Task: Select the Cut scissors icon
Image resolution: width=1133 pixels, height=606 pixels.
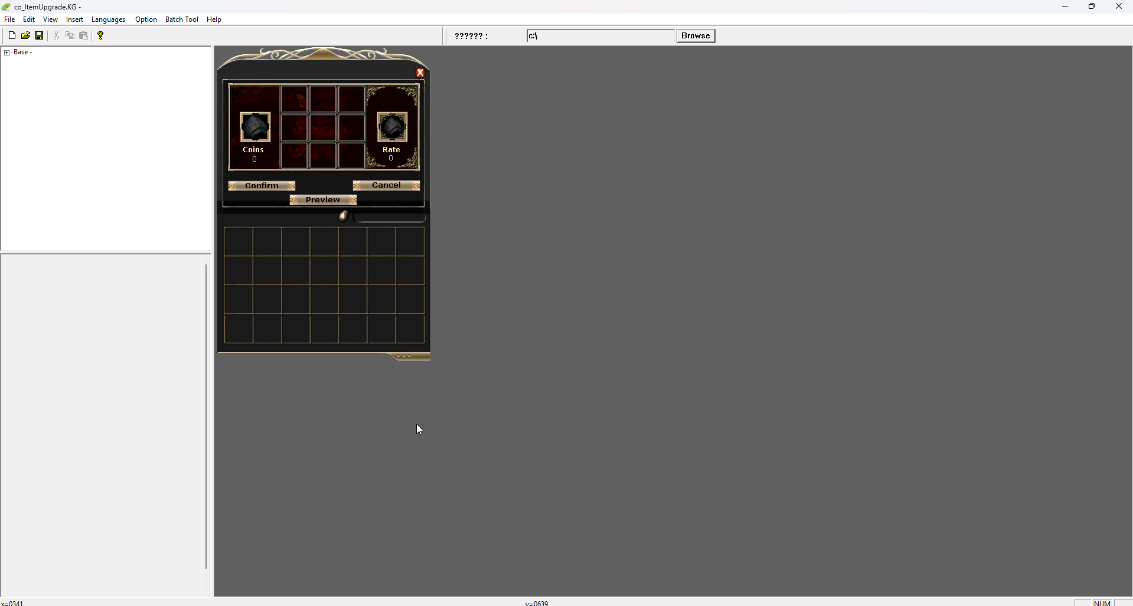Action: point(55,35)
